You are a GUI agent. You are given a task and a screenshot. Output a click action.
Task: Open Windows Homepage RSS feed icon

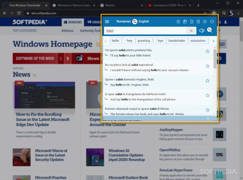point(98,45)
